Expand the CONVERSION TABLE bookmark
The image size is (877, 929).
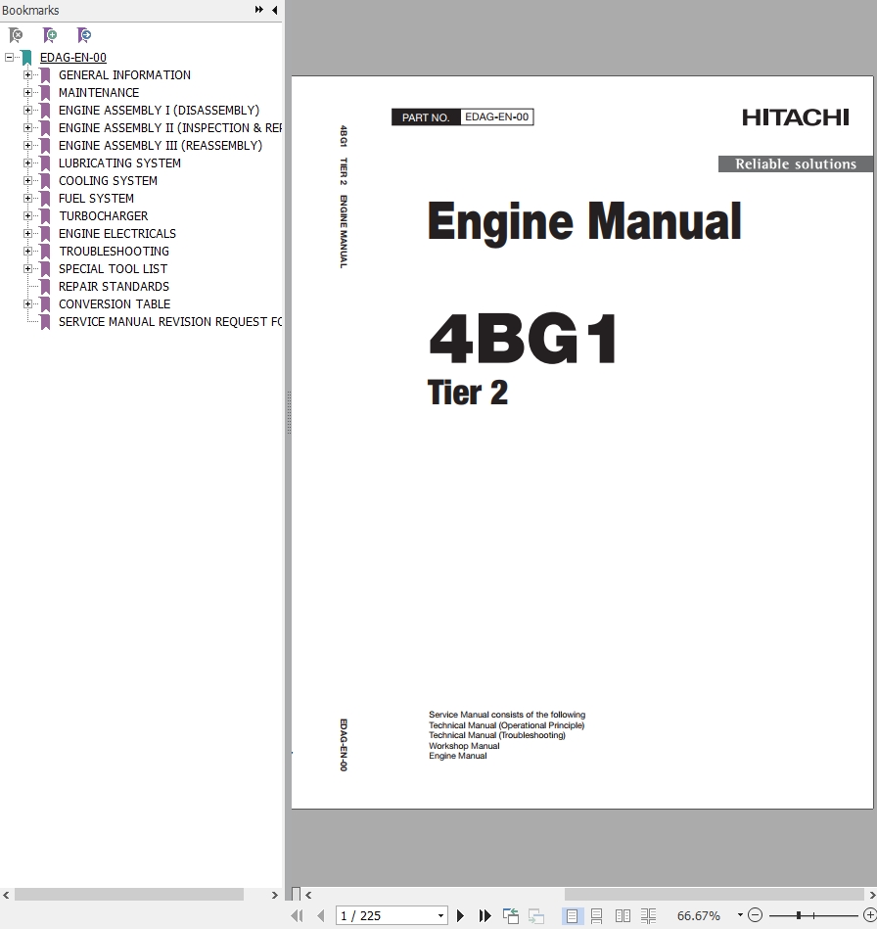click(x=27, y=303)
